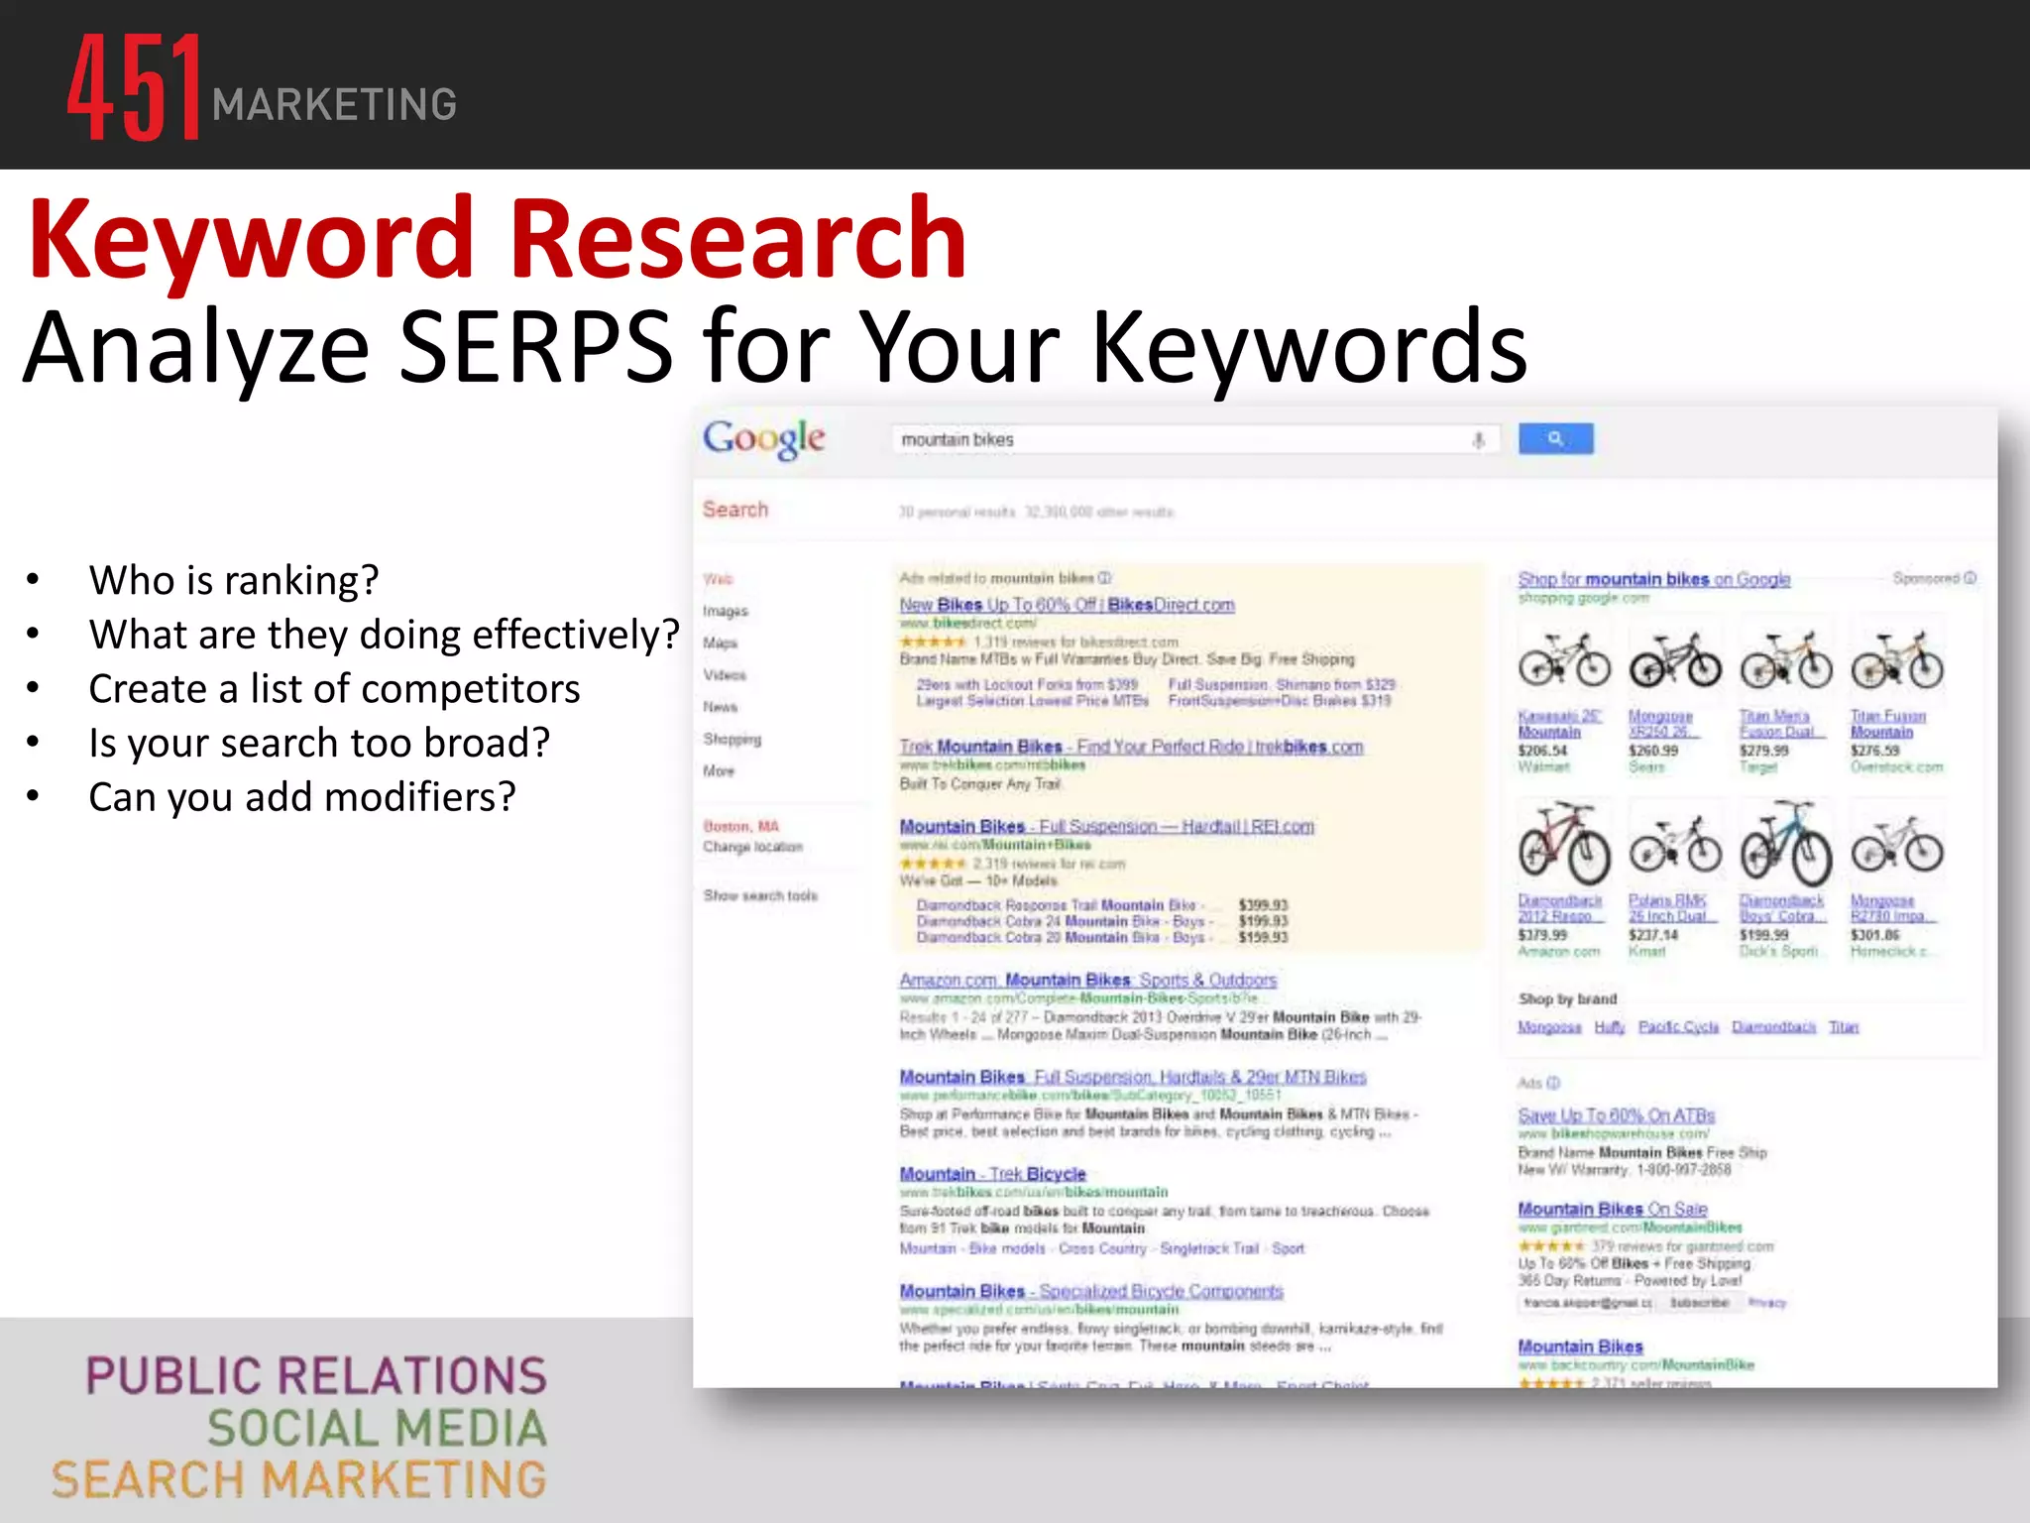Open the BikesDirect.com 'New Bikes Up To 60% Off' ad
Viewport: 2030px width, 1523px height.
[1067, 605]
